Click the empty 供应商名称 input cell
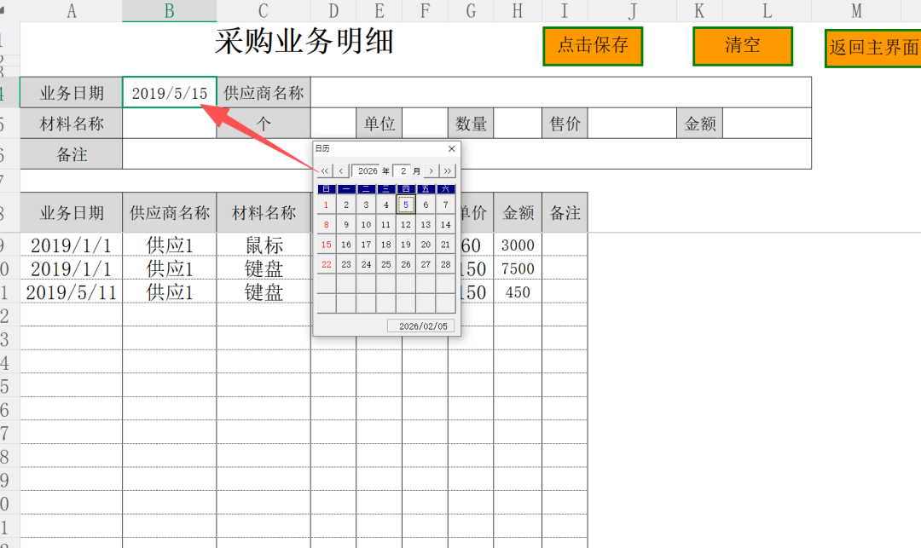921x548 pixels. click(x=560, y=93)
